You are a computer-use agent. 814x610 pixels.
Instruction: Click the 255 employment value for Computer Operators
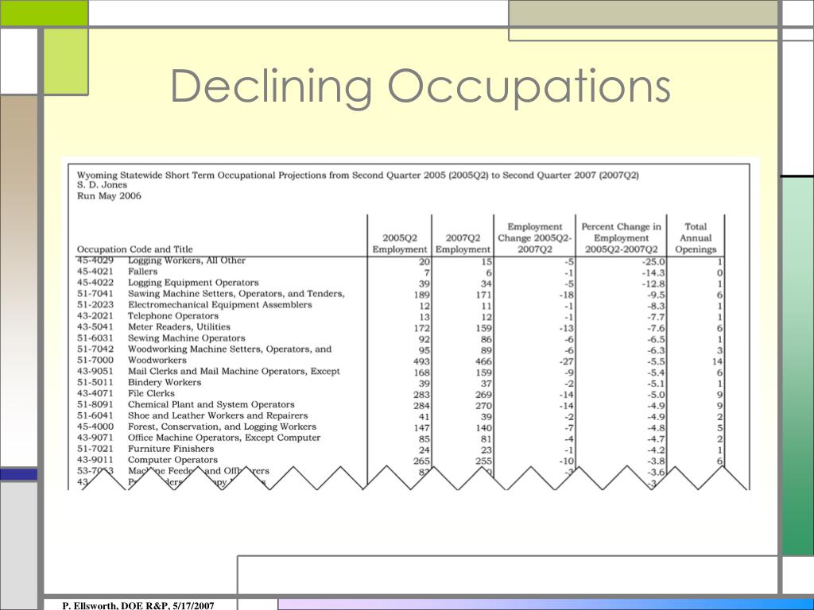(x=483, y=461)
